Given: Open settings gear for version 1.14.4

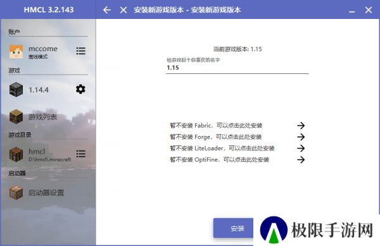Looking at the screenshot, I should [80, 89].
